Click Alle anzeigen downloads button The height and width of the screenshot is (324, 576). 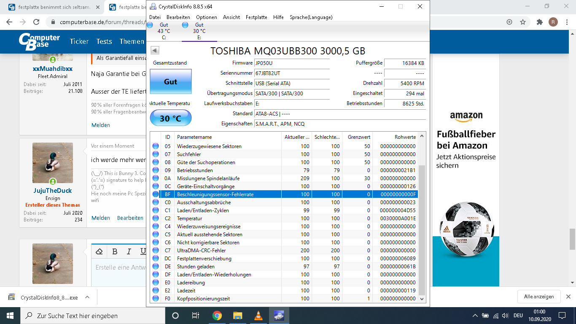pos(538,297)
